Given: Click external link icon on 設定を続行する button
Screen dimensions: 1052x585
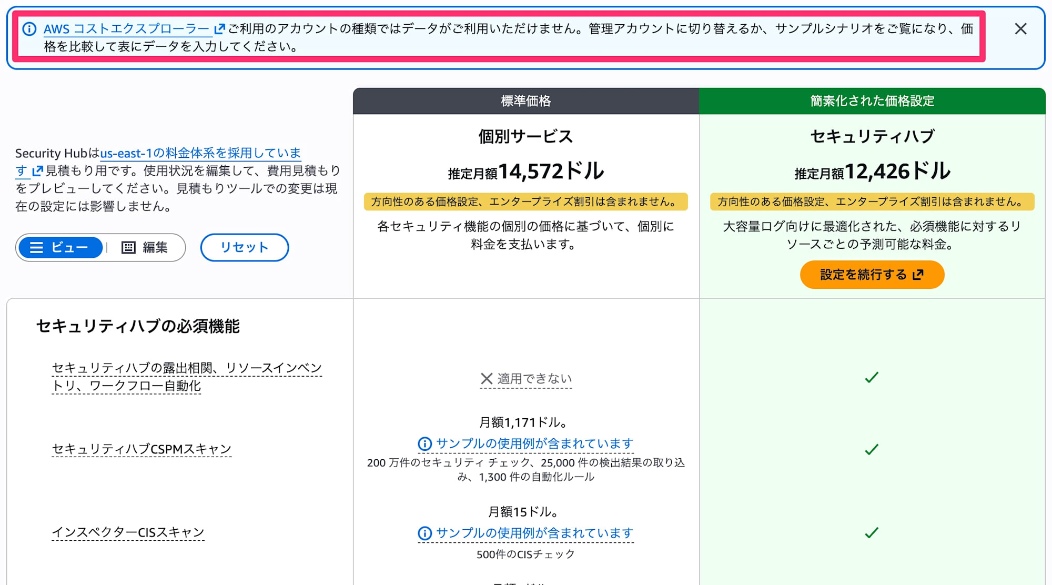Looking at the screenshot, I should (x=918, y=274).
